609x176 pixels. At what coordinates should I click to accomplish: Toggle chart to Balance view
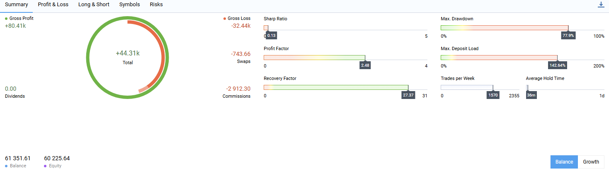point(564,162)
